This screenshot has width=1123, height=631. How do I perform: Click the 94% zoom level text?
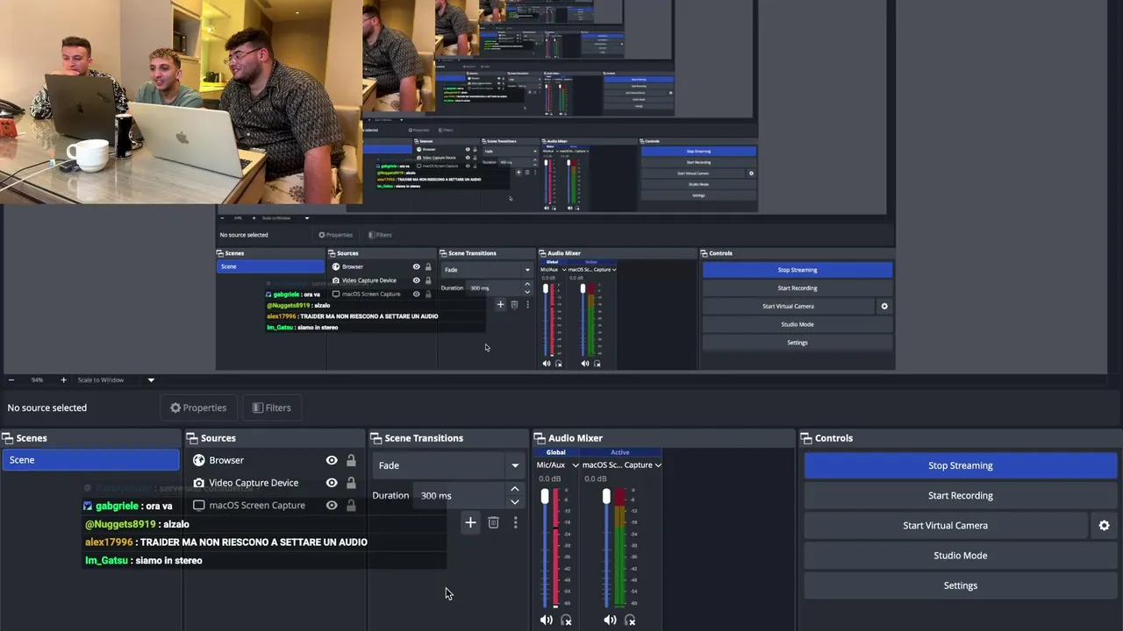(x=37, y=379)
